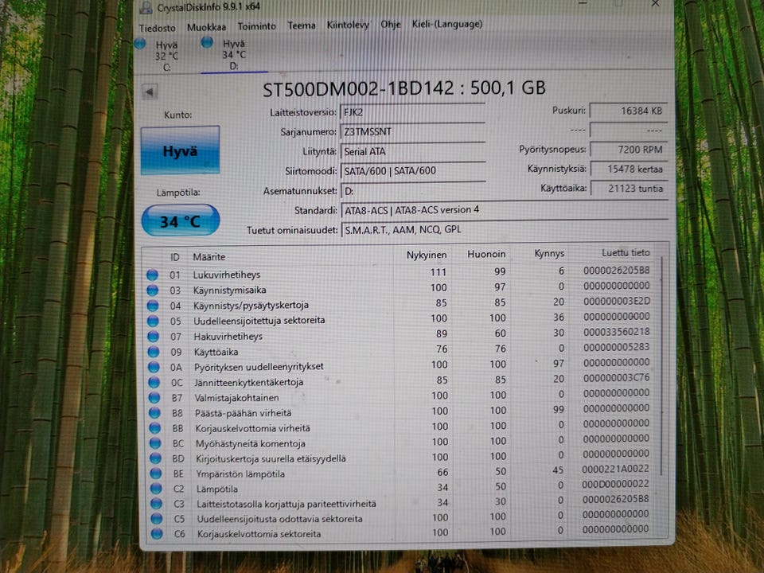Click the Luettu tieto column header

626,253
